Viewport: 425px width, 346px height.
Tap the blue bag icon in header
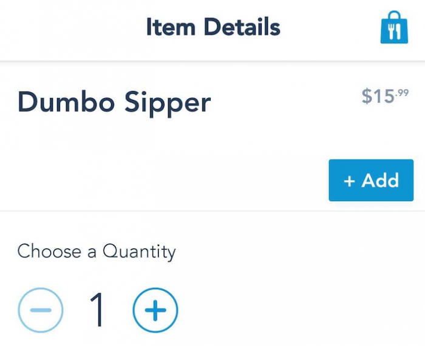point(394,28)
